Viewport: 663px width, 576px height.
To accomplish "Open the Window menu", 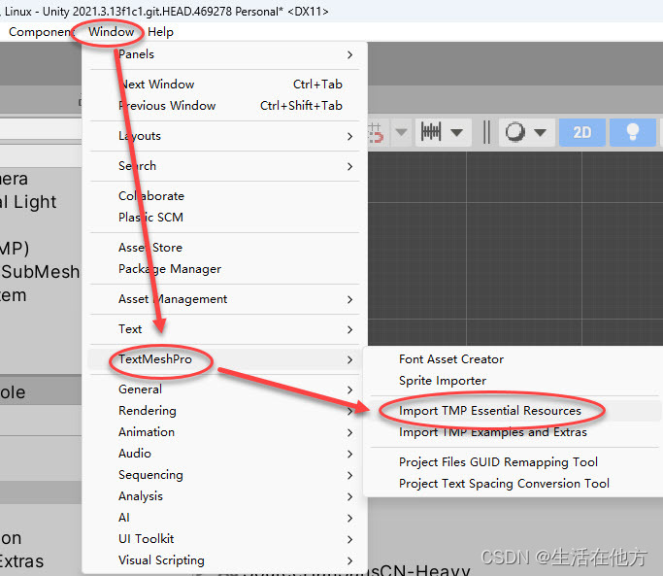I will (111, 32).
